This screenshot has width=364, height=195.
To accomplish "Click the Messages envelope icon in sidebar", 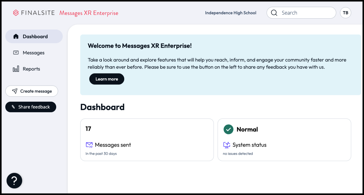I will pyautogui.click(x=16, y=53).
